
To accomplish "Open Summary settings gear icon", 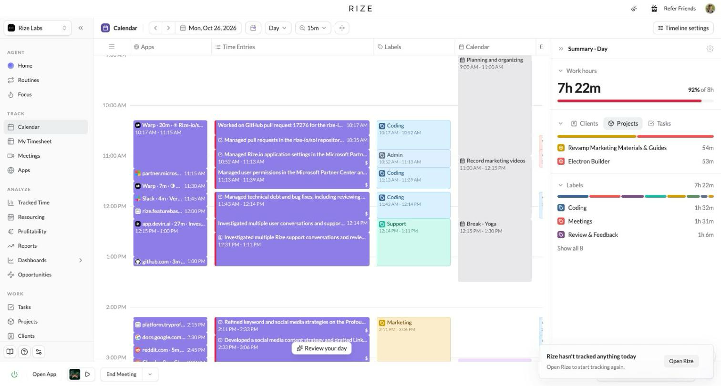I will pyautogui.click(x=710, y=49).
